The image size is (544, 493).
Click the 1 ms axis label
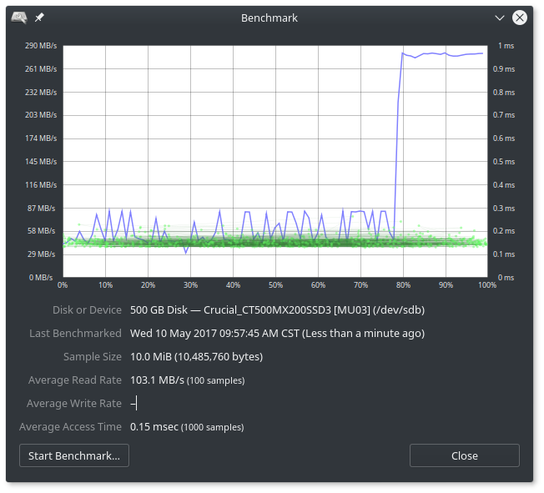coord(506,45)
